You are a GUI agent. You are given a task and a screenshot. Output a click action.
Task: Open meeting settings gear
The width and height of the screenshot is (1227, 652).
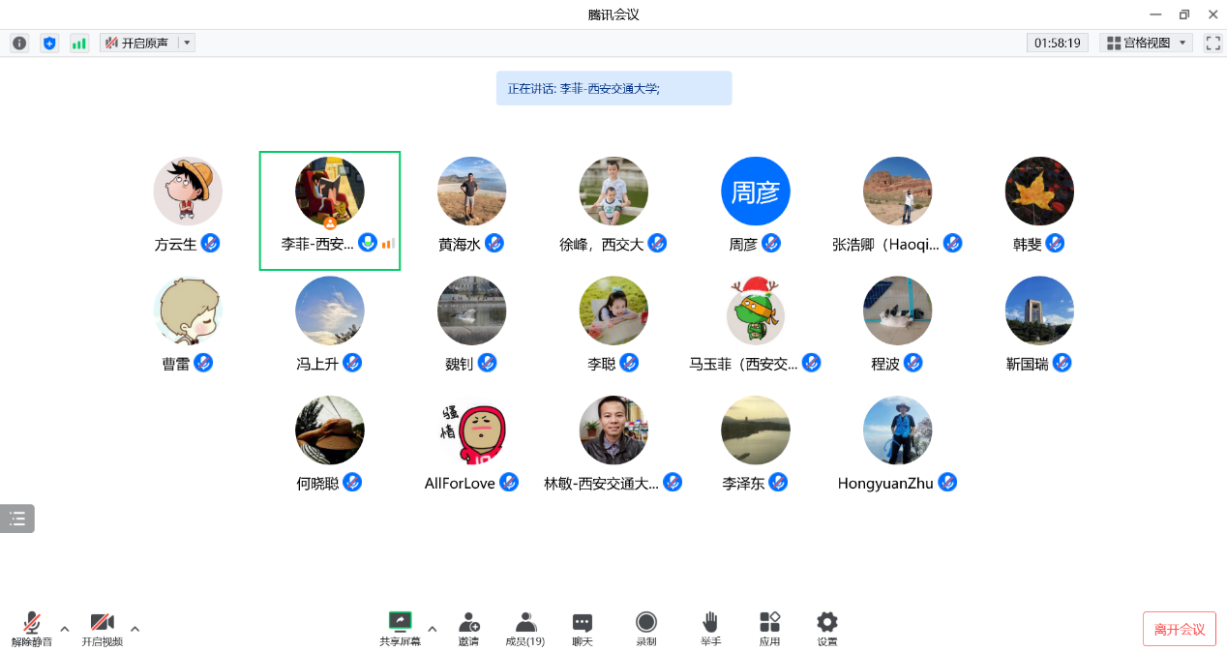coord(826,628)
